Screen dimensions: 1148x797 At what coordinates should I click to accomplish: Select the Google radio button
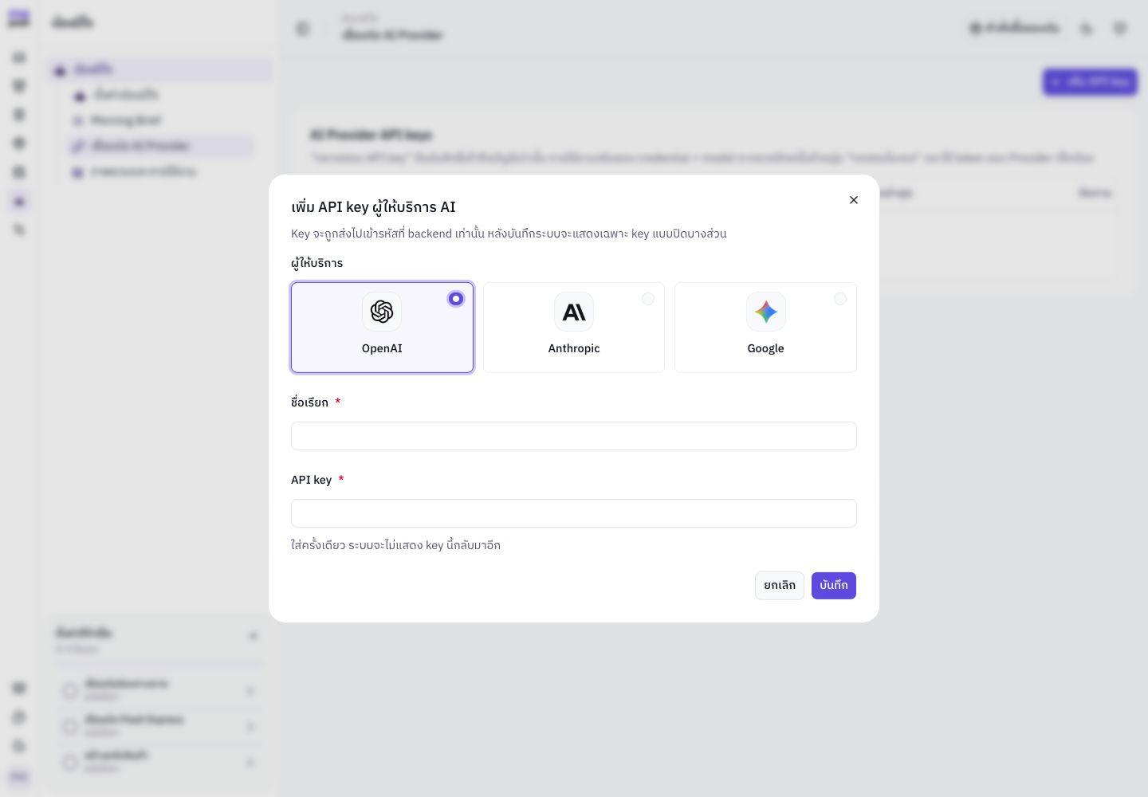click(840, 299)
